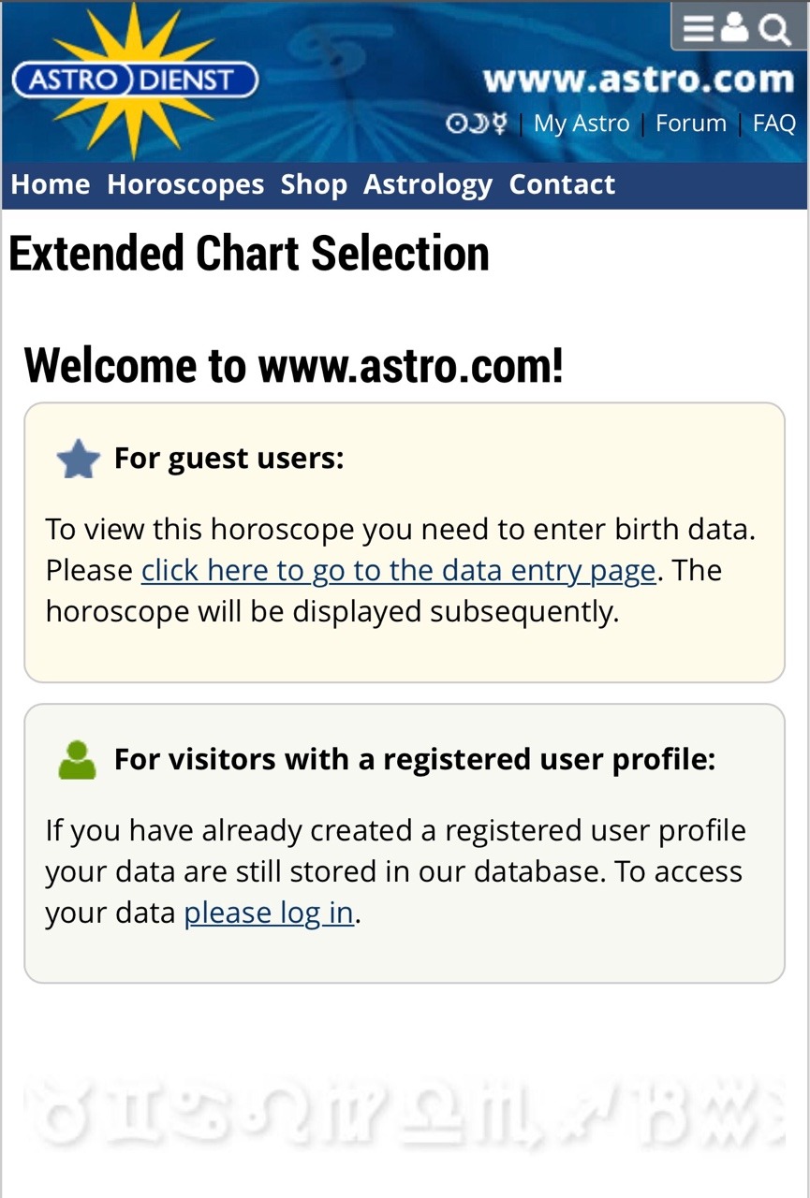
Task: Open the My Astro link
Action: tap(582, 124)
